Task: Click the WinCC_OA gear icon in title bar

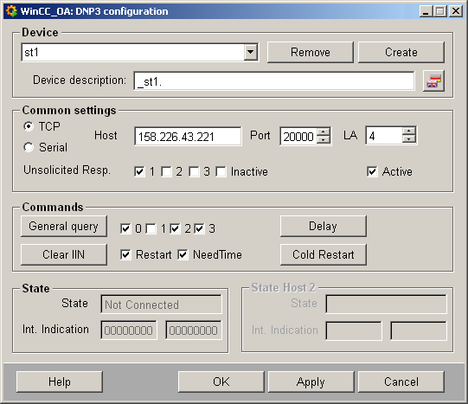Action: click(11, 11)
